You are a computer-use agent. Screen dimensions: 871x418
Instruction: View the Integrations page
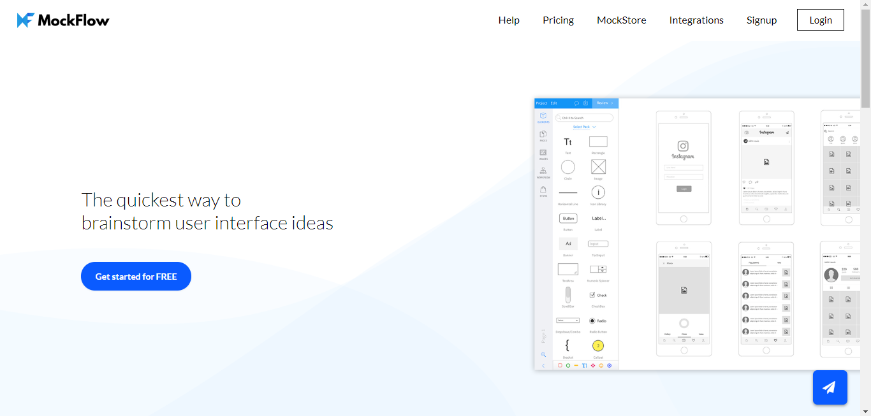[x=696, y=20]
